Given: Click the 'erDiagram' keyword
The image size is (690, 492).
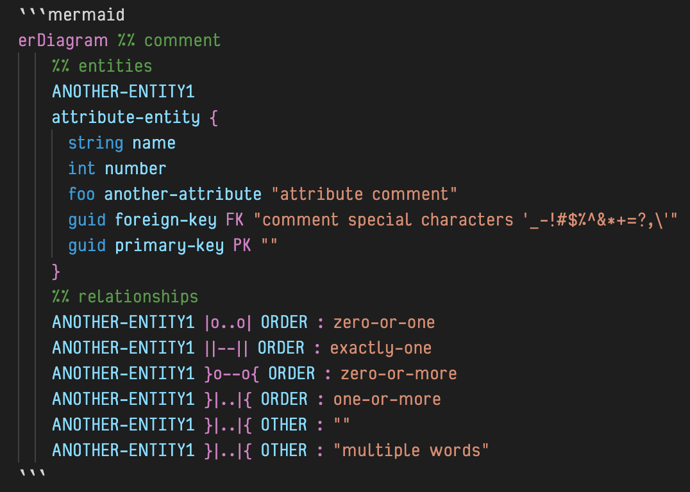Looking at the screenshot, I should (x=63, y=40).
